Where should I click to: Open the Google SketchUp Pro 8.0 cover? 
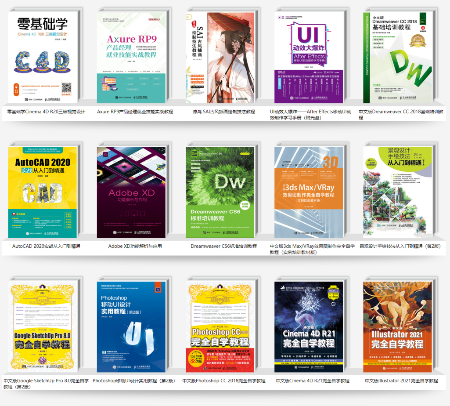coord(43,327)
